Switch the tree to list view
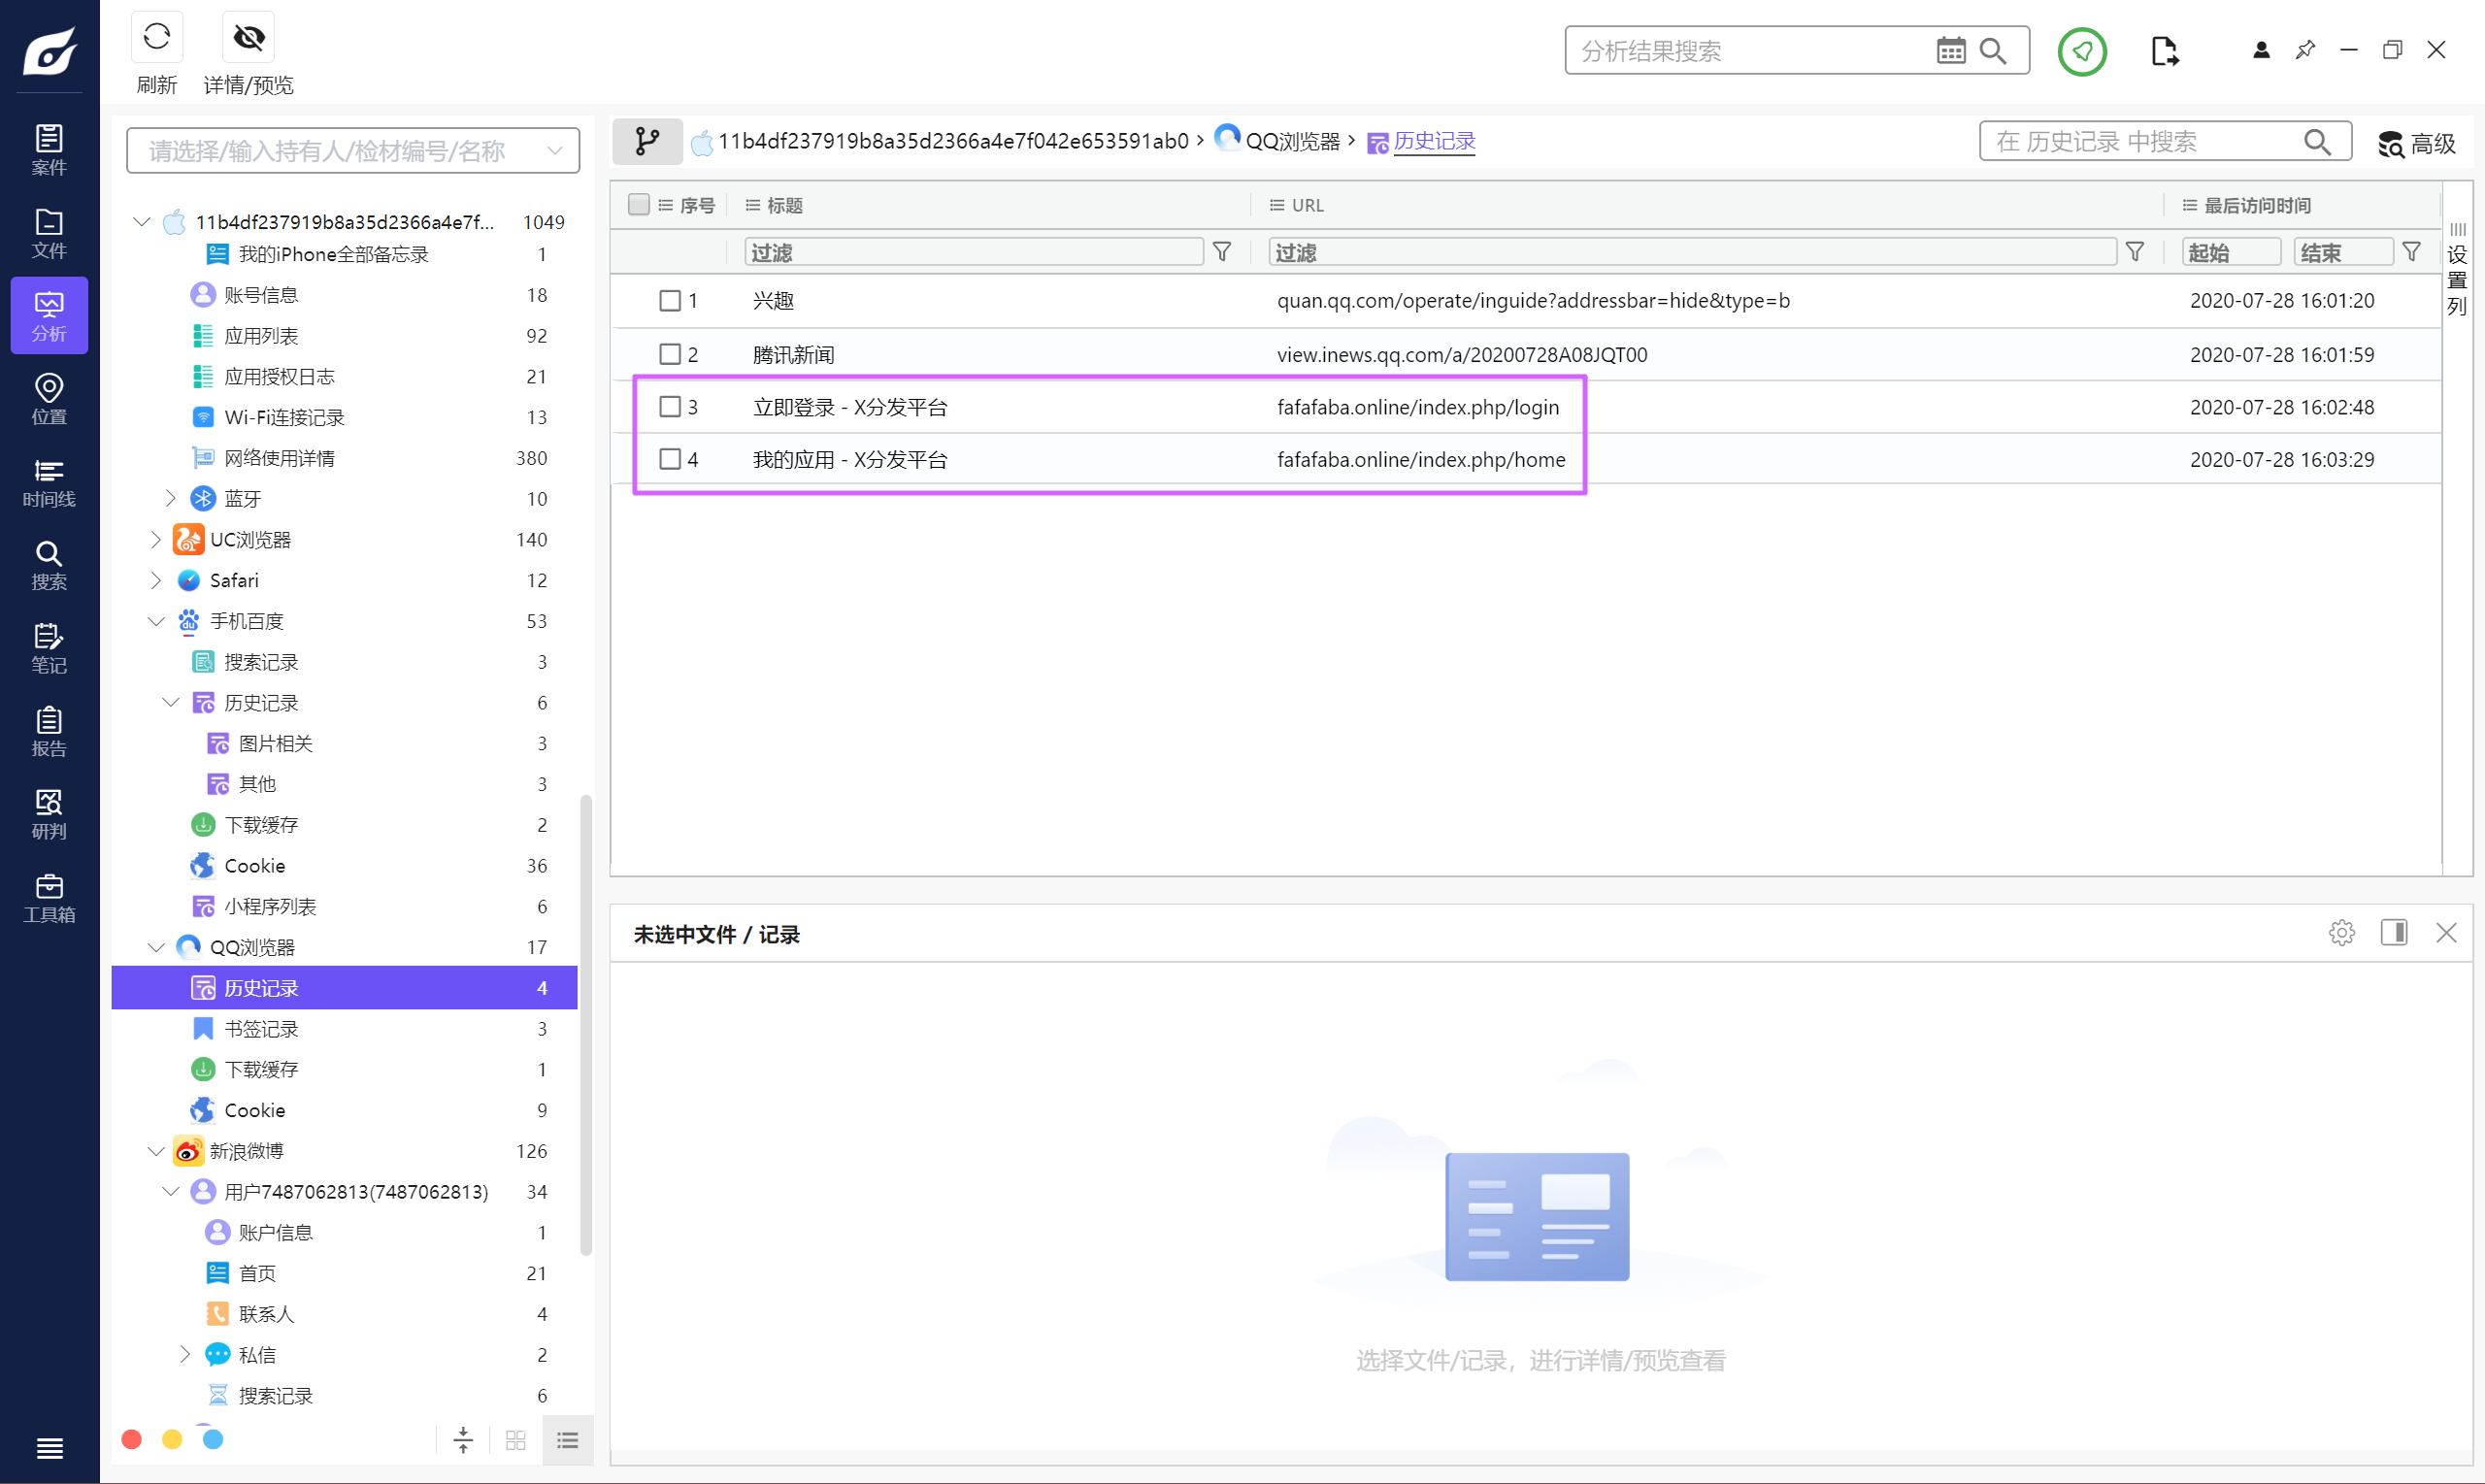 click(568, 1439)
